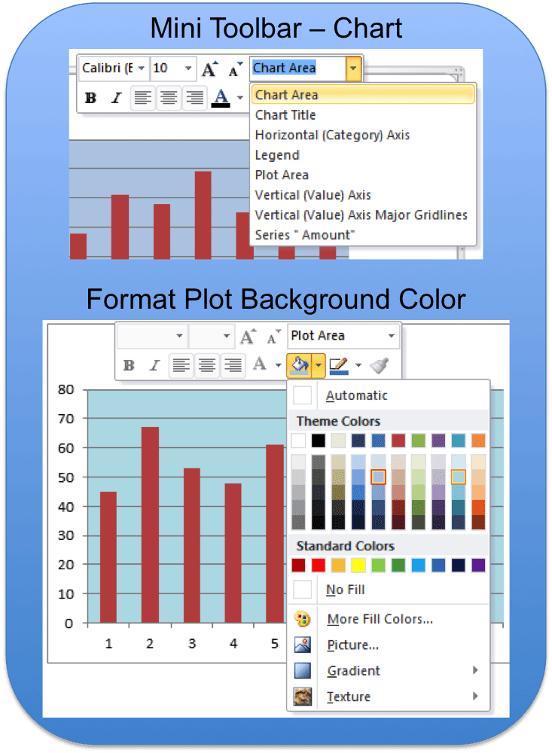Toggle Bold in the Calibri mini toolbar
The width and height of the screenshot is (552, 753).
click(x=91, y=98)
